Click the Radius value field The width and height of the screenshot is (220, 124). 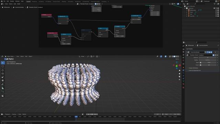click(208, 60)
